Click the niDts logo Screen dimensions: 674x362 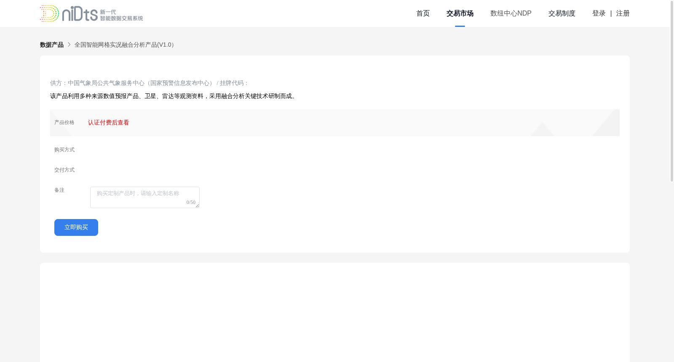[x=91, y=13]
